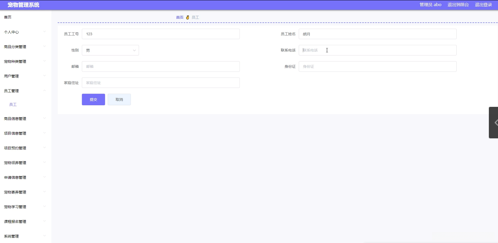Expand the 宠物领养管理 chevron
The width and height of the screenshot is (498, 243).
[x=45, y=162]
